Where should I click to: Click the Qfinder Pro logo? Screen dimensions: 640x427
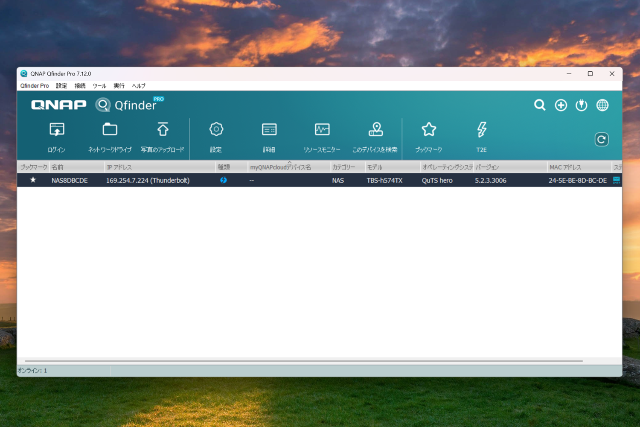pos(130,105)
